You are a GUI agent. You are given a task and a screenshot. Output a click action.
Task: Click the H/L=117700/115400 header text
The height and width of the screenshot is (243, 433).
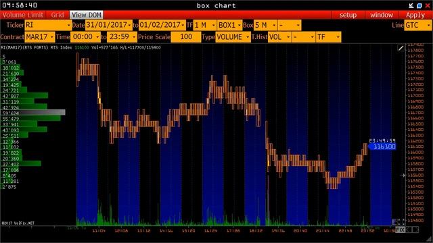(140, 47)
